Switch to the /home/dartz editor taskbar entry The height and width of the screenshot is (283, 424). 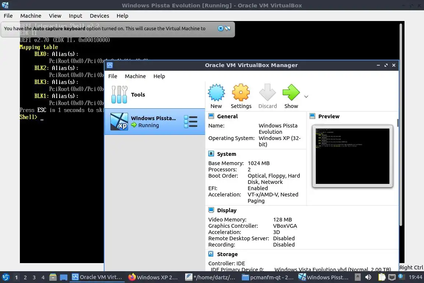click(x=210, y=277)
